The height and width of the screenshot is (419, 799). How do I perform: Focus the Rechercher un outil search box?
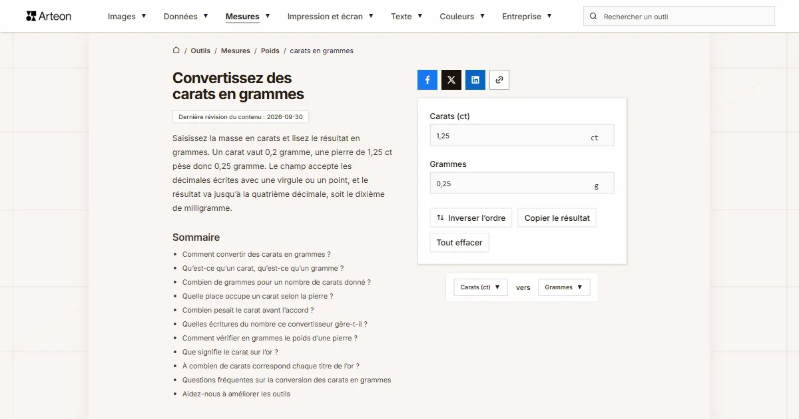679,17
